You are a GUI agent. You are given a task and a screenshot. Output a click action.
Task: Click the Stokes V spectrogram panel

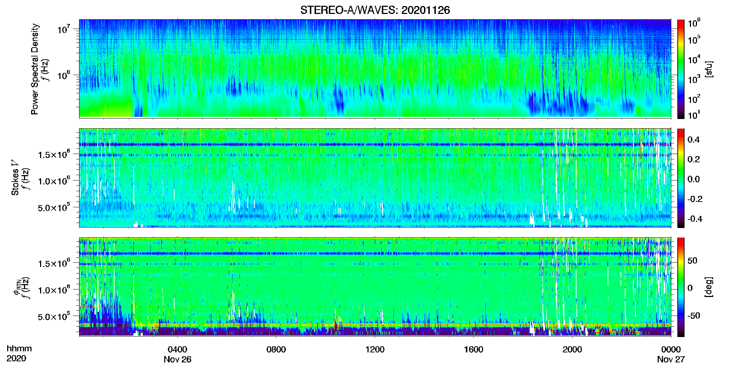[x=375, y=178]
